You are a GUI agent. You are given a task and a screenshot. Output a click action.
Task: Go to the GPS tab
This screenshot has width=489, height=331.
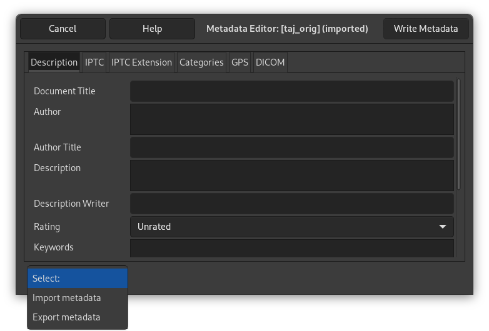click(x=239, y=62)
